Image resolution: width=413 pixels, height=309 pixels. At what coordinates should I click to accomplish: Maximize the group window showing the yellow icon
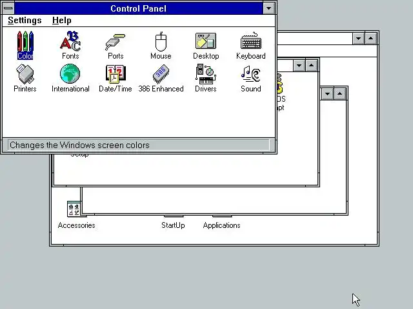coord(311,66)
